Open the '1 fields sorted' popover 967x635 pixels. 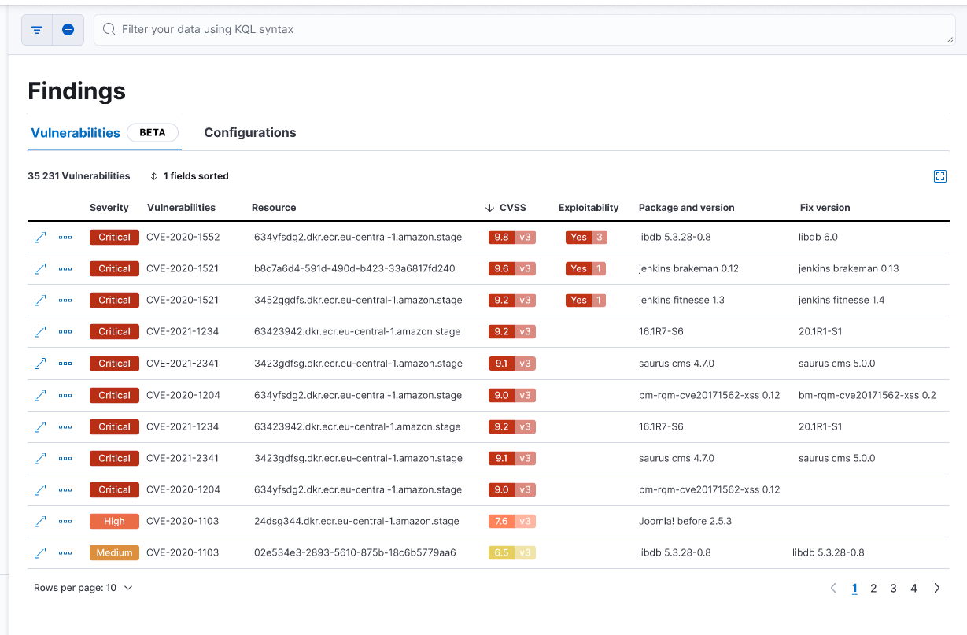189,175
